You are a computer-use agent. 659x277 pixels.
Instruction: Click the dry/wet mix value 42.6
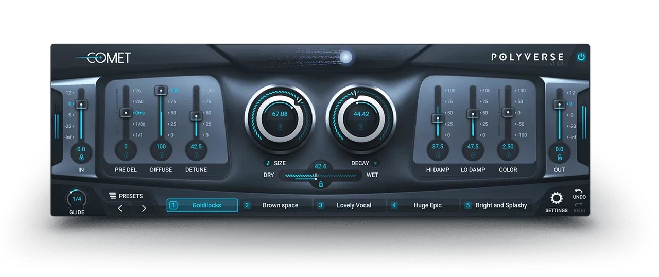pyautogui.click(x=321, y=166)
